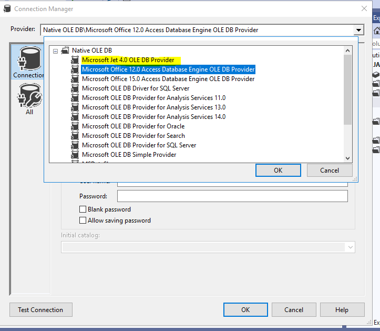Viewport: 380px width, 331px height.
Task: Click Native OLE DB root label
Action: point(92,51)
